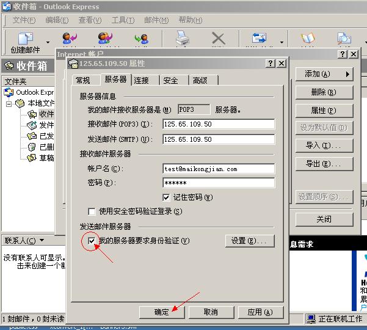367x330 pixels.
Task: Click the inbox header icon beside 收件箱
Action: click(x=9, y=66)
